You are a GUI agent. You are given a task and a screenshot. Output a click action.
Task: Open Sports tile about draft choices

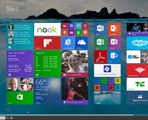pyautogui.click(x=75, y=91)
